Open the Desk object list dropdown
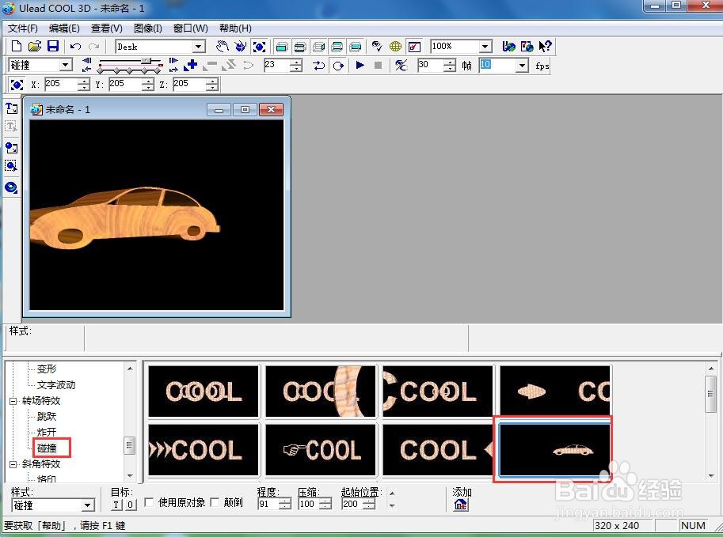 (x=199, y=47)
